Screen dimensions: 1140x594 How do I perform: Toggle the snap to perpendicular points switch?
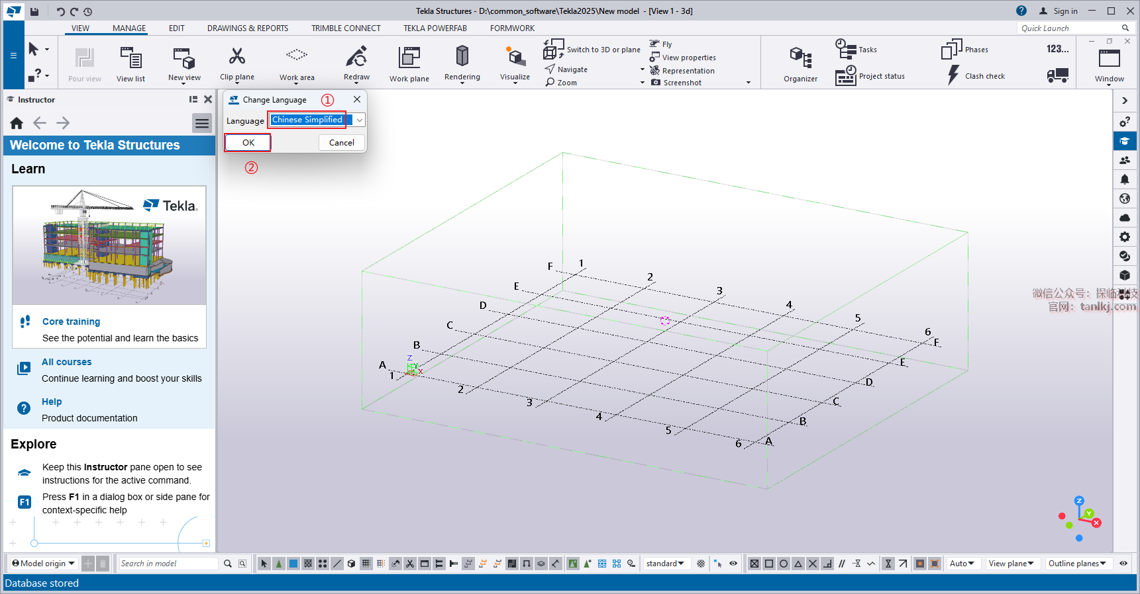(827, 564)
